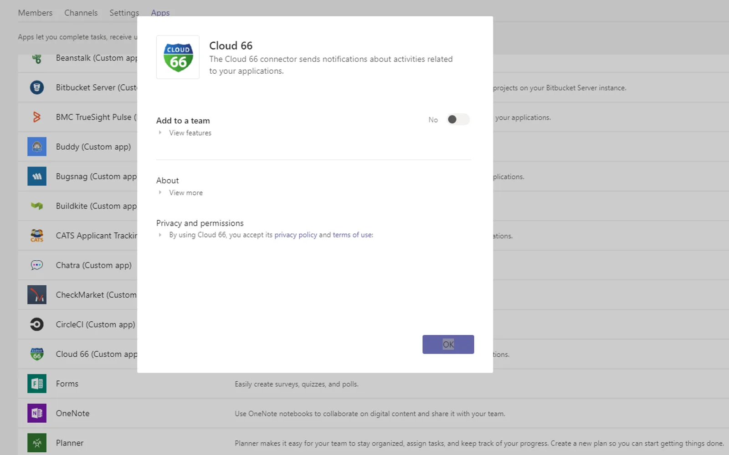729x455 pixels.
Task: Click the Forms app name
Action: pos(67,384)
